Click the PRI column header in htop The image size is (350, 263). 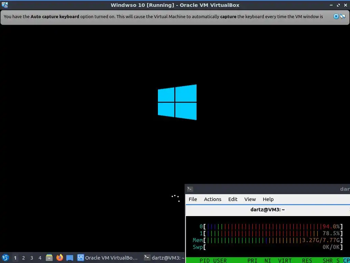point(252,261)
